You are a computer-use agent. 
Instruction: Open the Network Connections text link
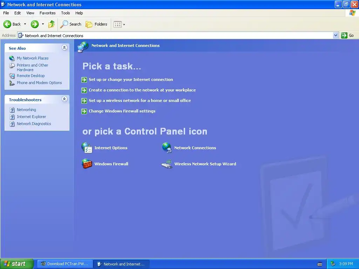click(x=195, y=148)
